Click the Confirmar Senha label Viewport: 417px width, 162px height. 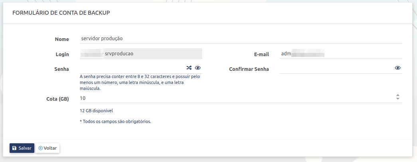coord(249,69)
